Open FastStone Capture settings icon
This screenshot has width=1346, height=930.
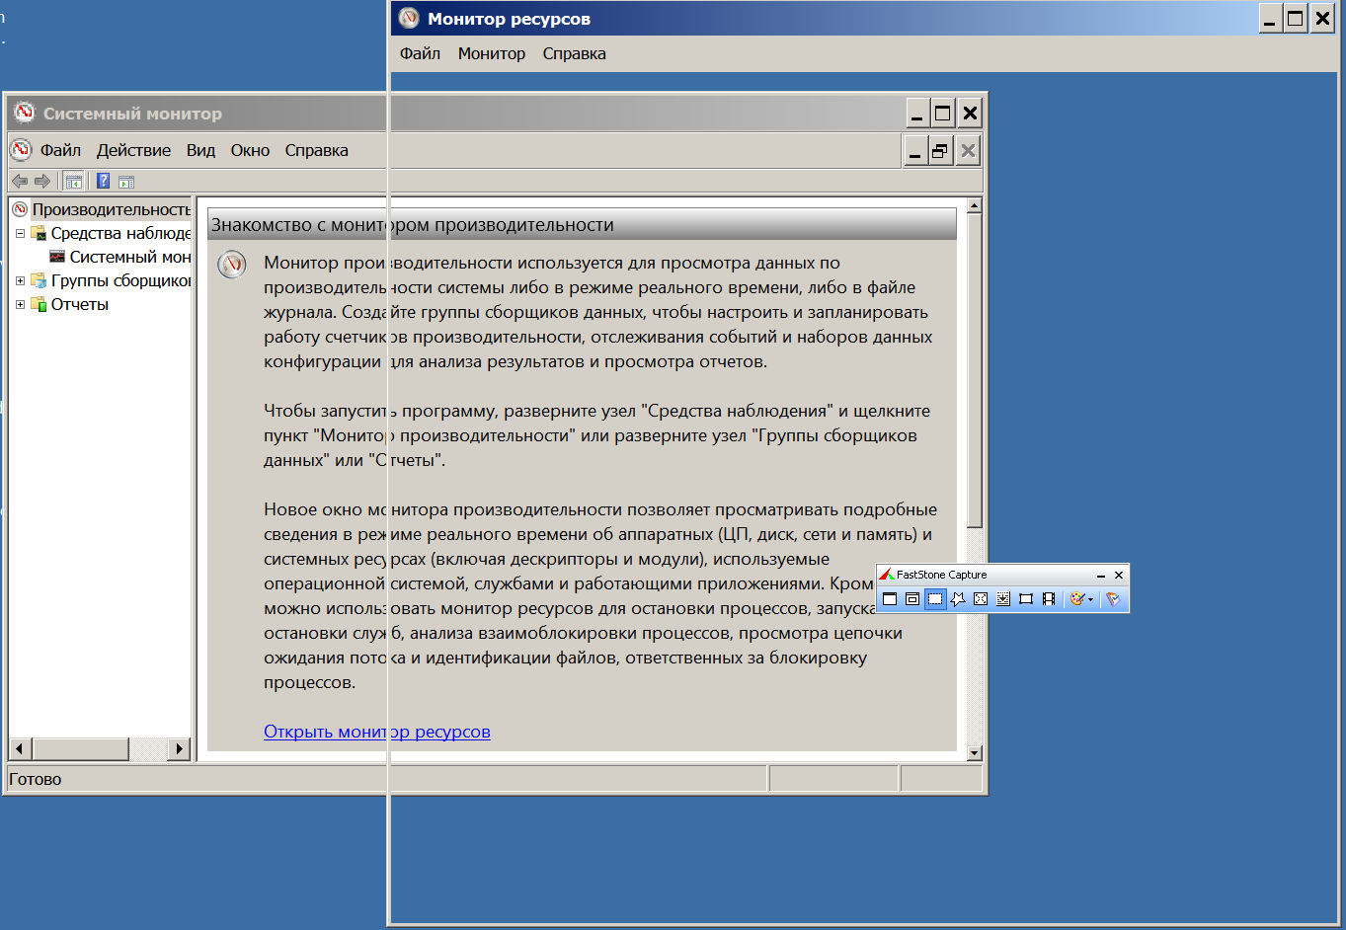pos(1113,599)
